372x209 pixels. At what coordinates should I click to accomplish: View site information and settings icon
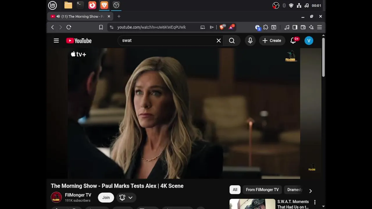pyautogui.click(x=111, y=27)
